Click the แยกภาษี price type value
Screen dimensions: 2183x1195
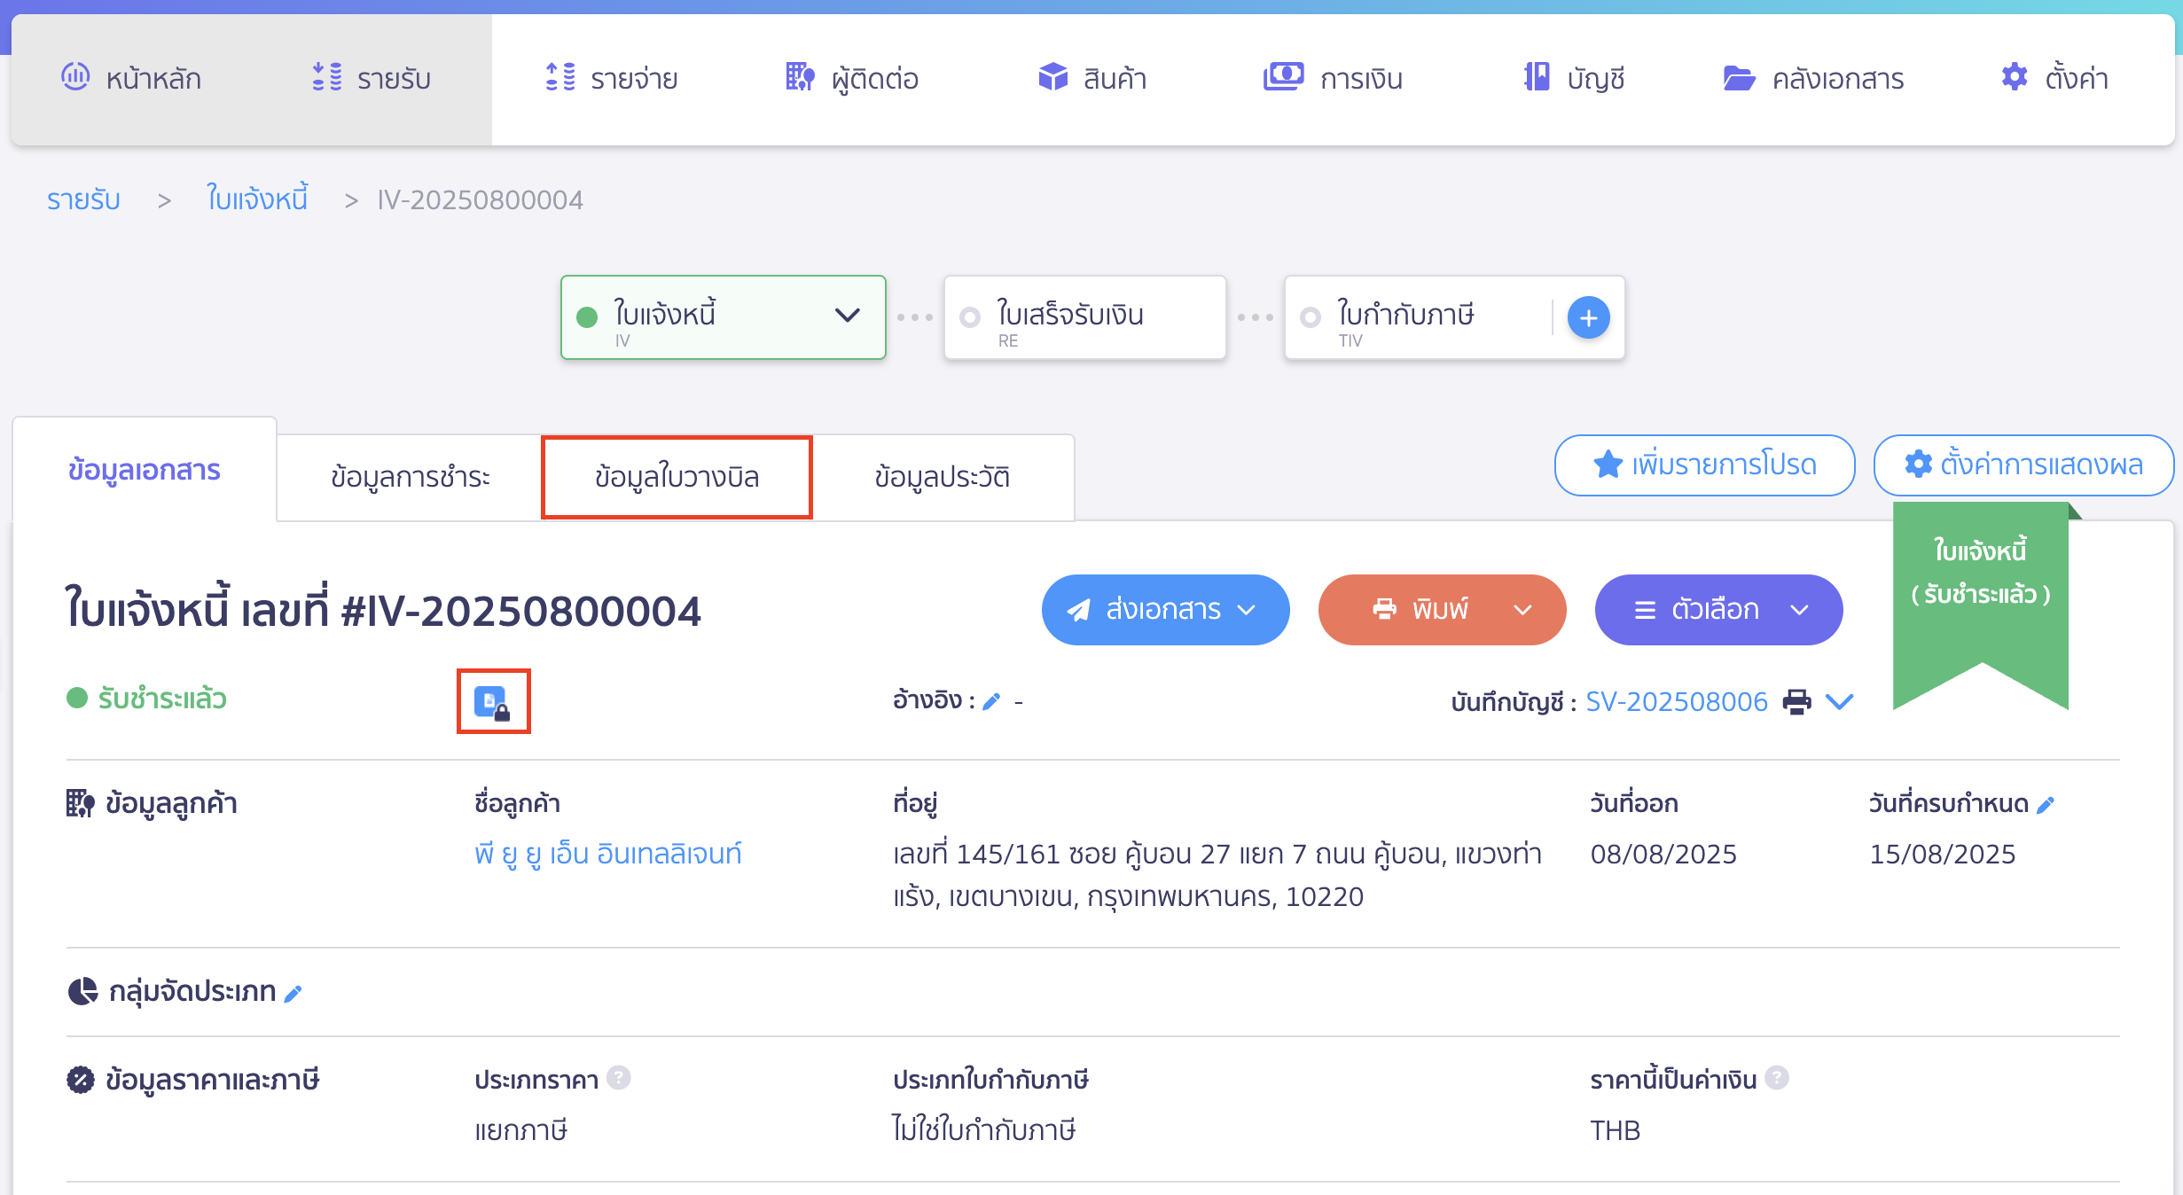pyautogui.click(x=520, y=1130)
